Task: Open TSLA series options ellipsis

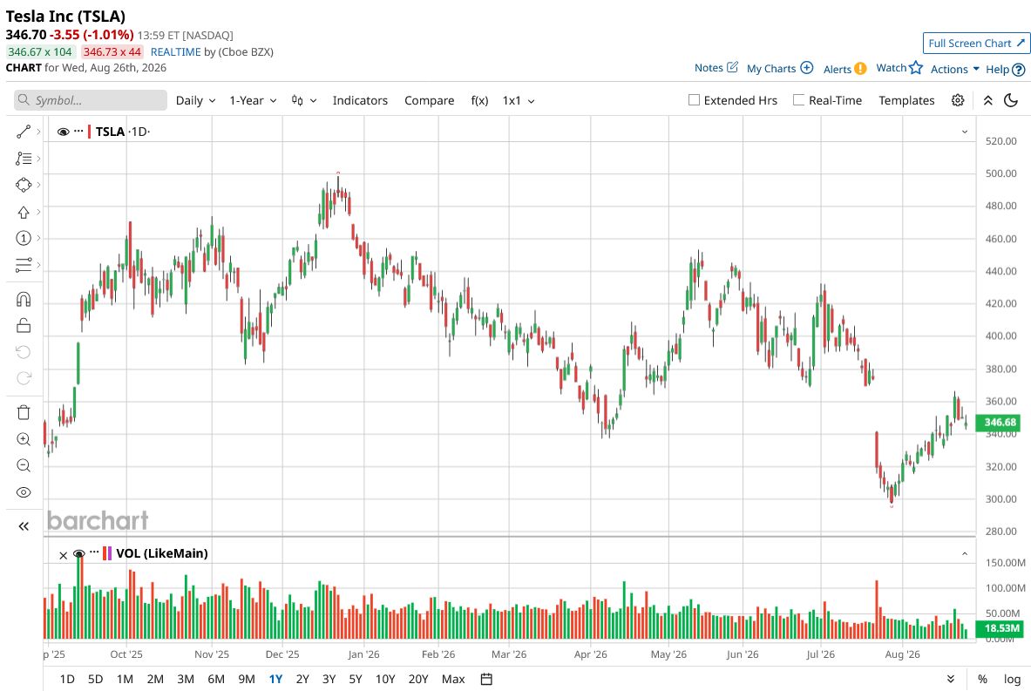Action: (x=79, y=131)
